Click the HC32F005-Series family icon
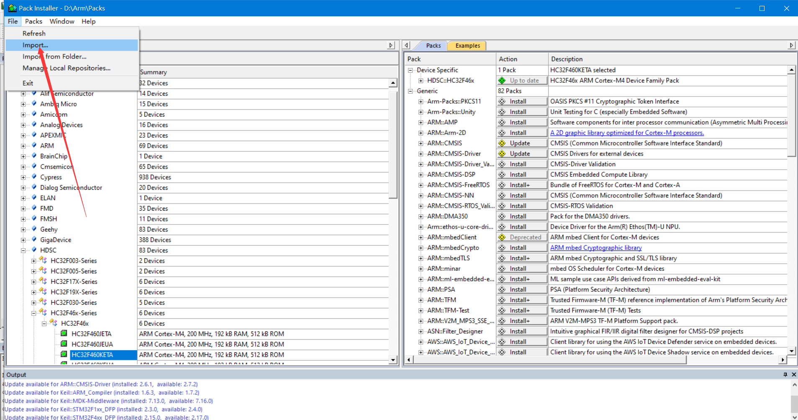 click(x=43, y=270)
